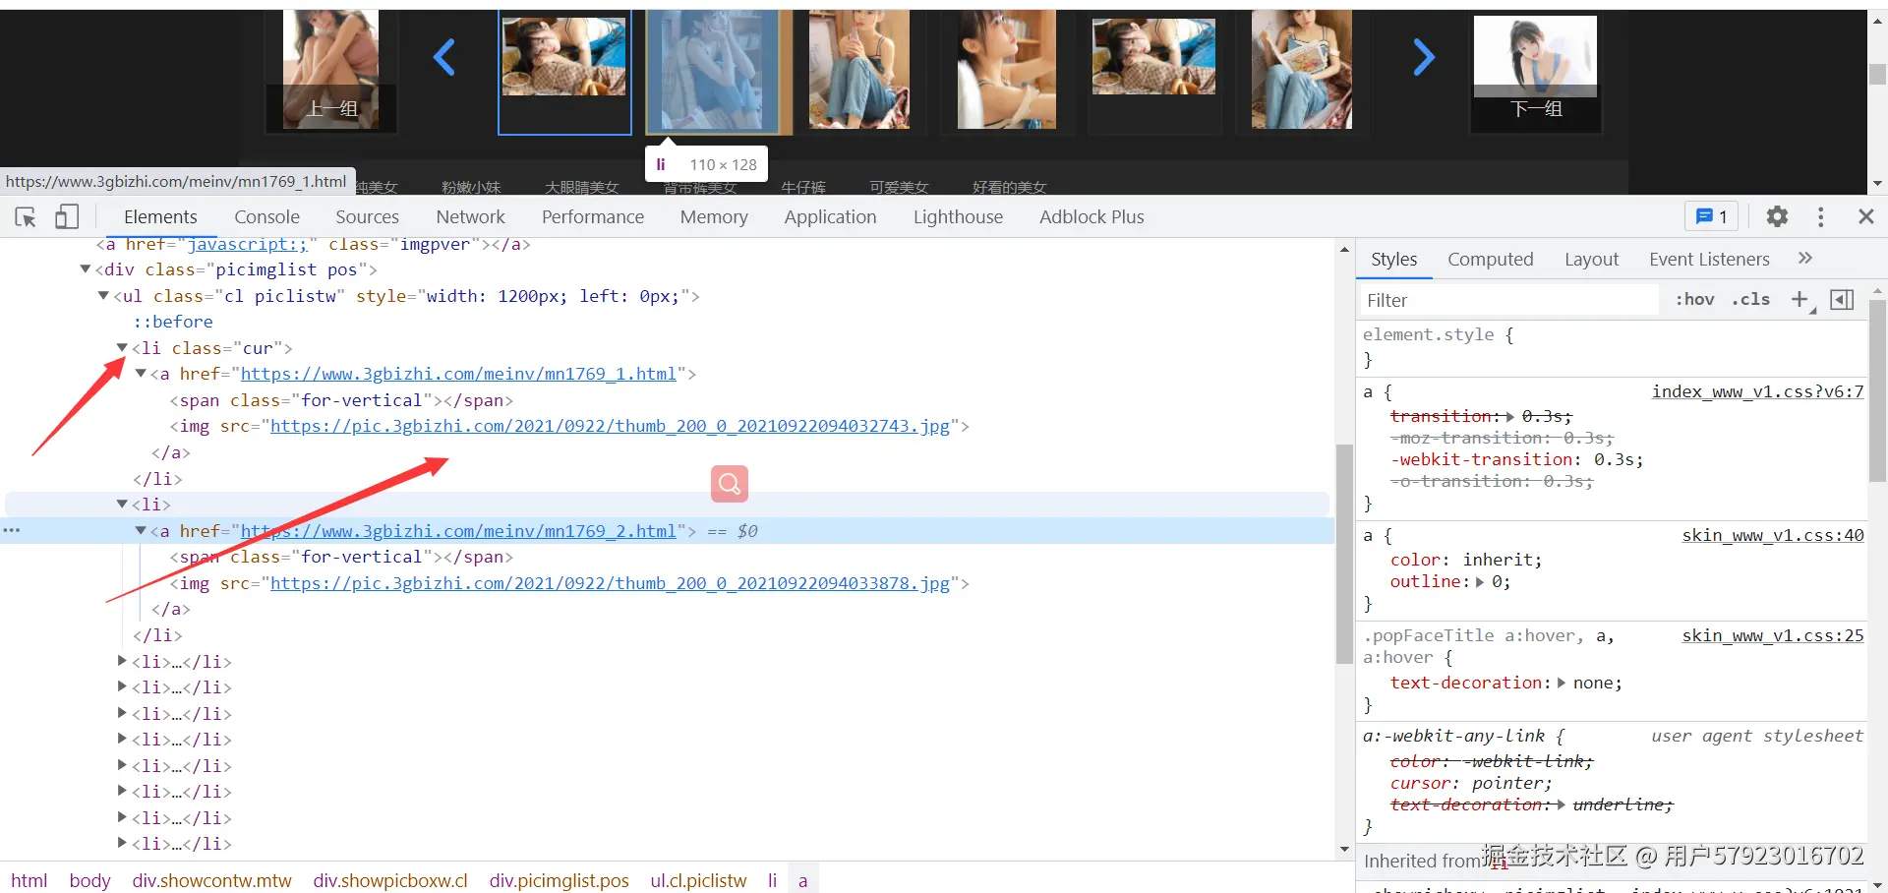The image size is (1888, 893).
Task: Click the 下一组 next group thumbnail
Action: tap(1535, 71)
